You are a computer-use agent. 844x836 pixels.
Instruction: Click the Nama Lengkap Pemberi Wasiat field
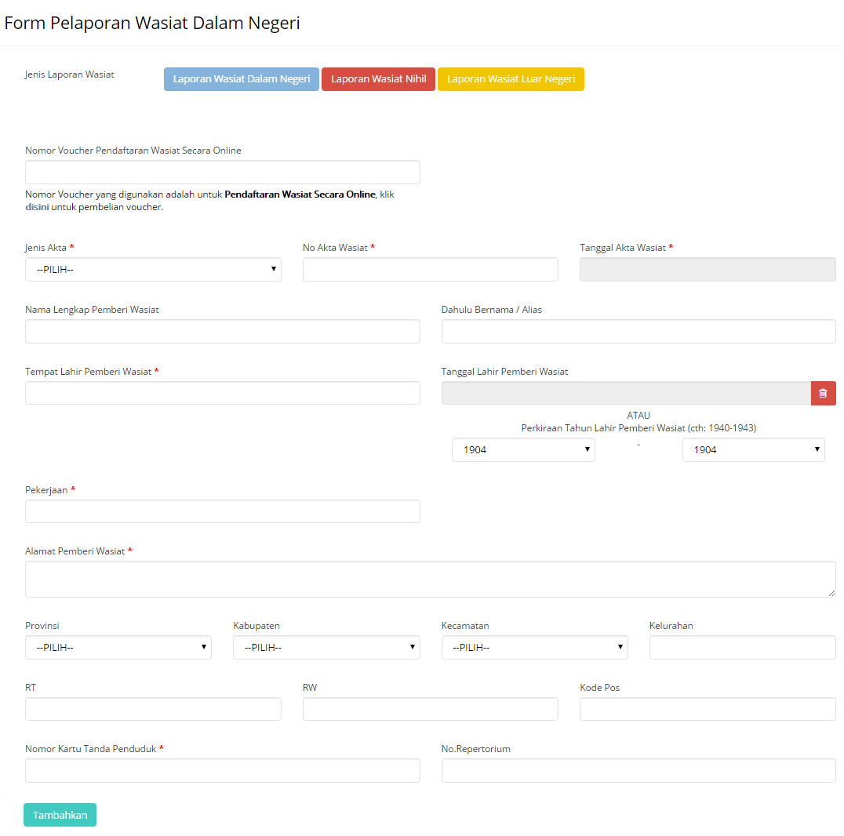click(222, 331)
